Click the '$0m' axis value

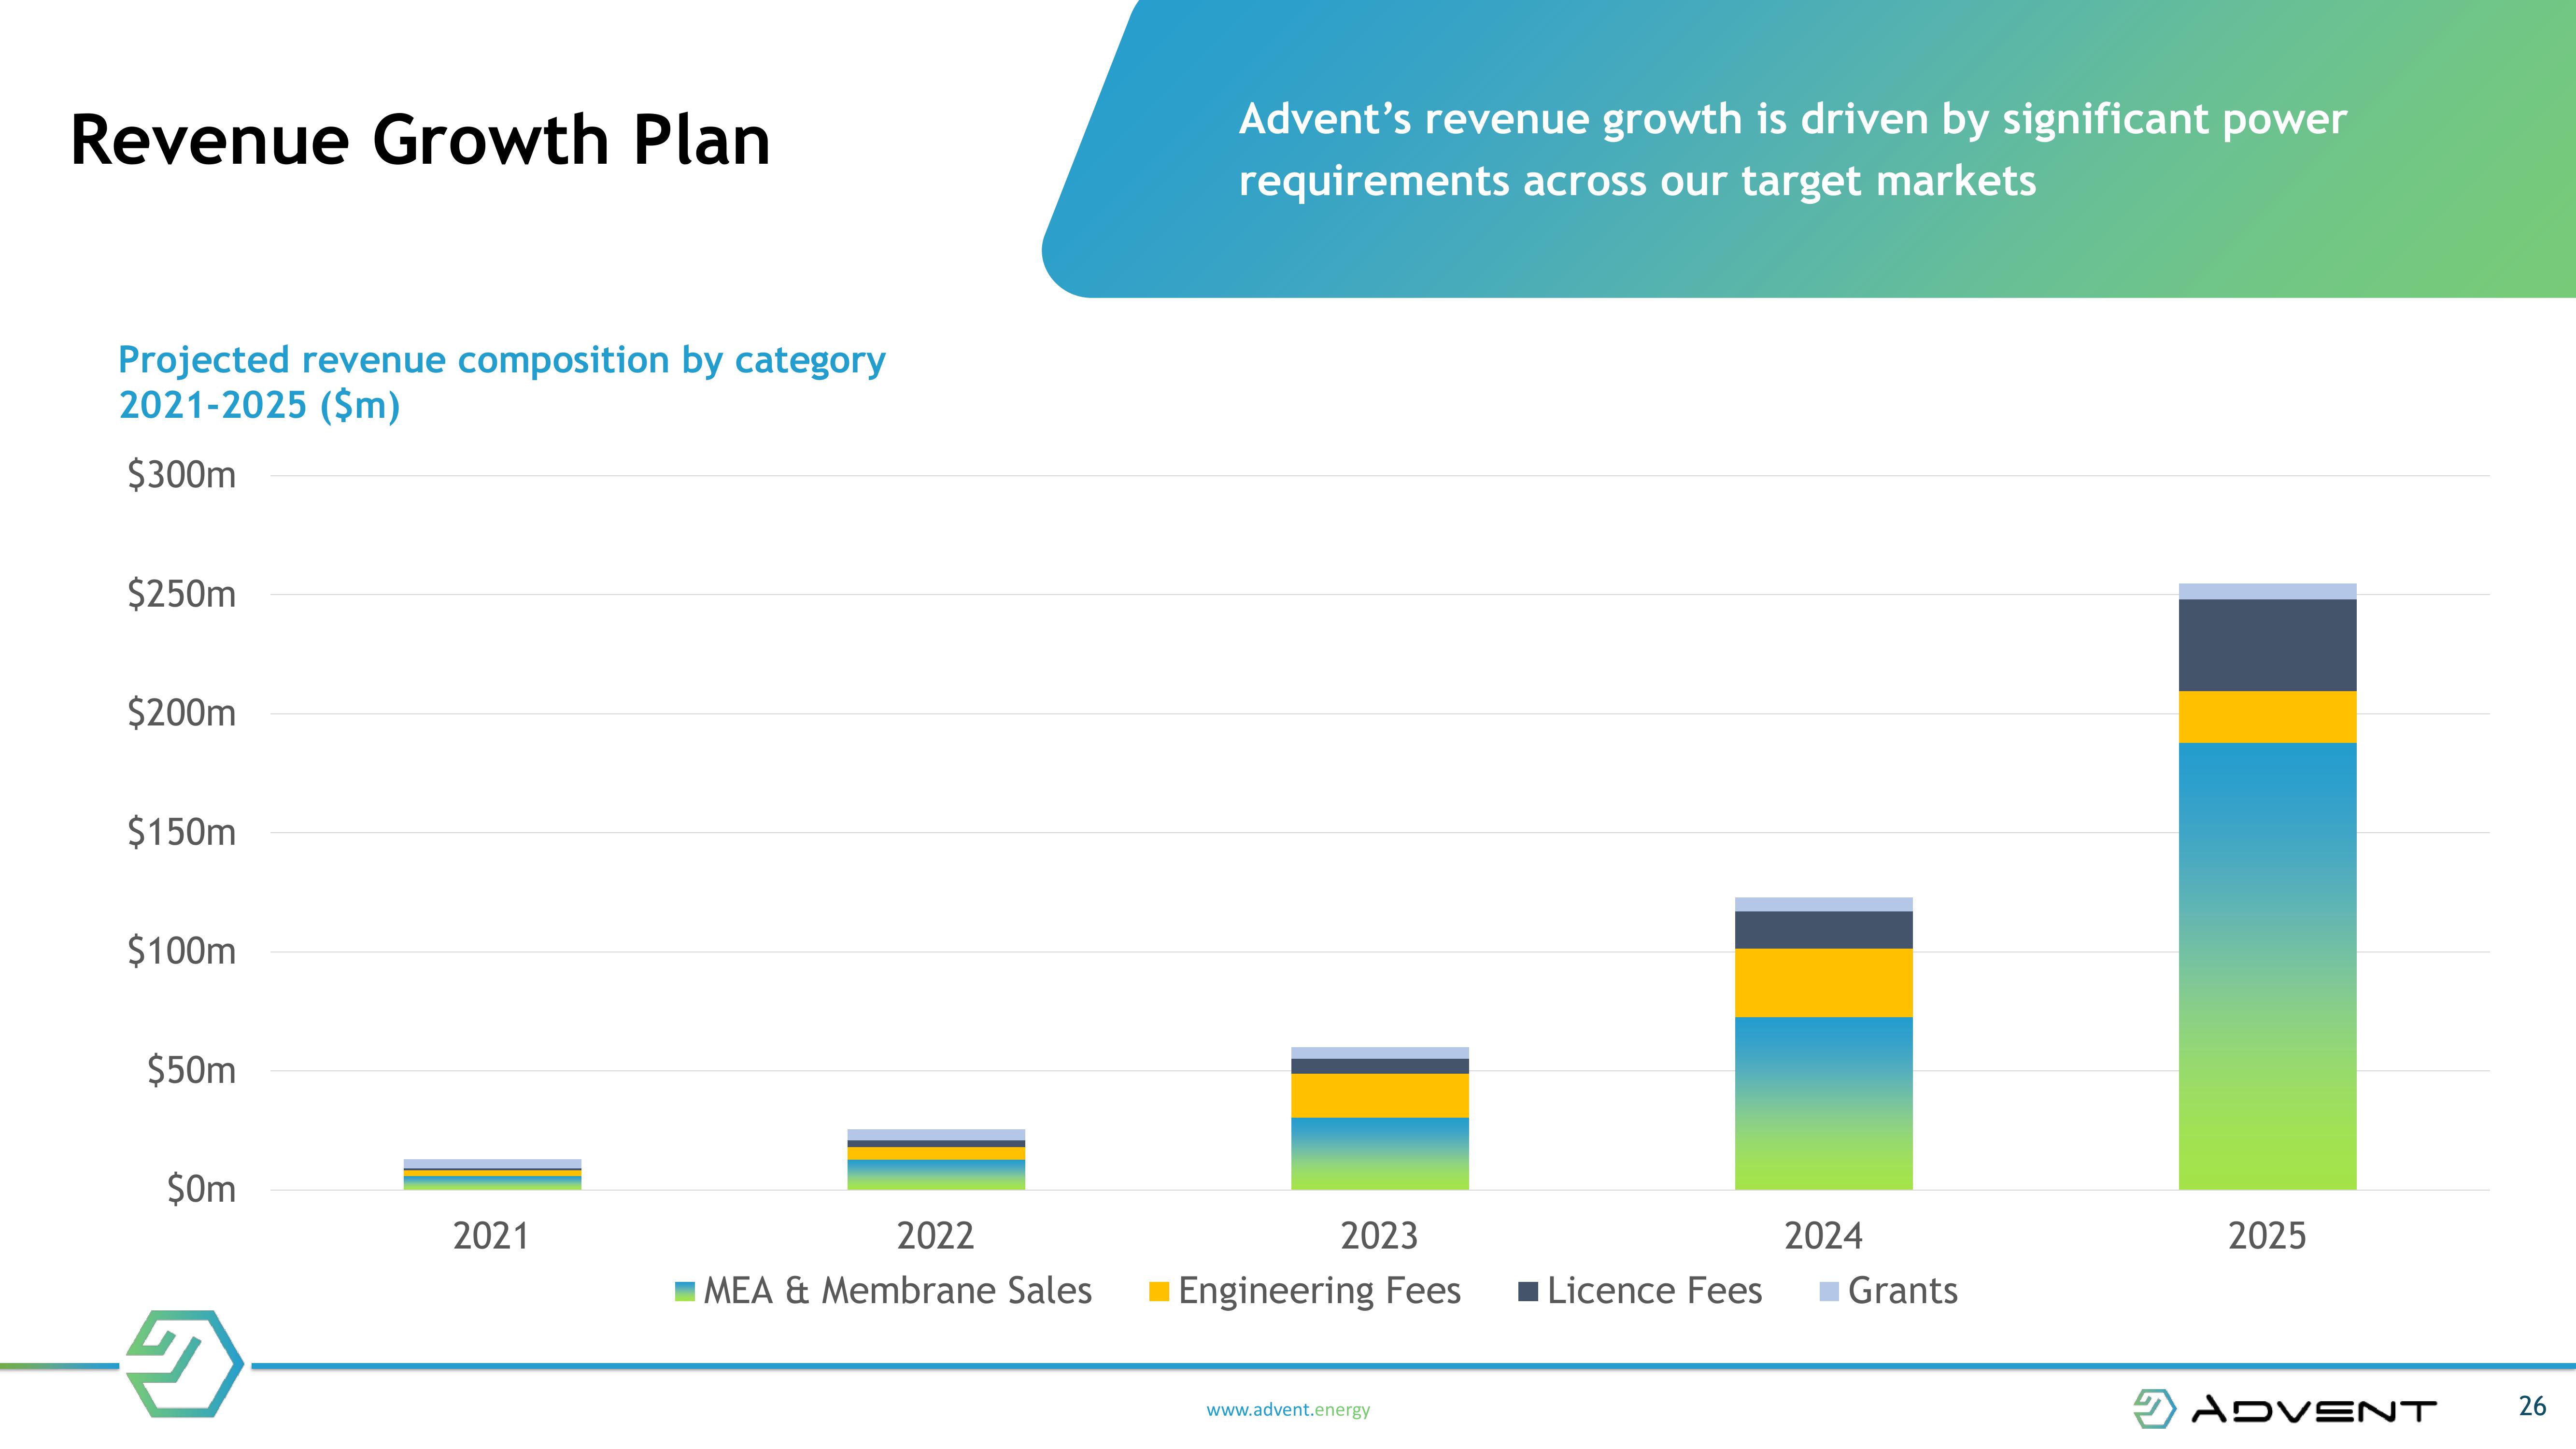[201, 1190]
